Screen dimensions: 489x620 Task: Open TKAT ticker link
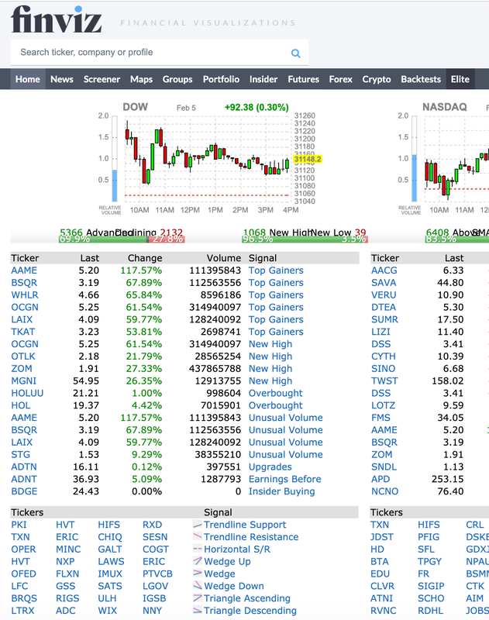23,332
